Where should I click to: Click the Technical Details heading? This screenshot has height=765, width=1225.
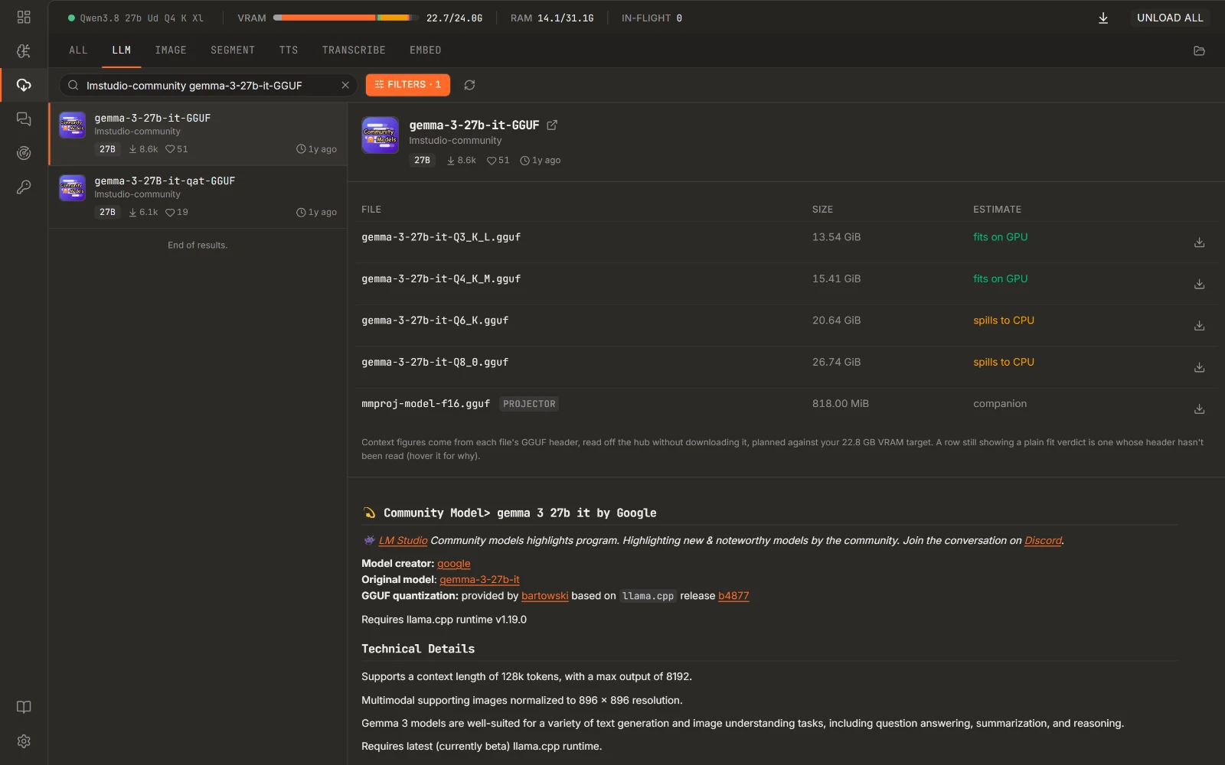(x=418, y=649)
